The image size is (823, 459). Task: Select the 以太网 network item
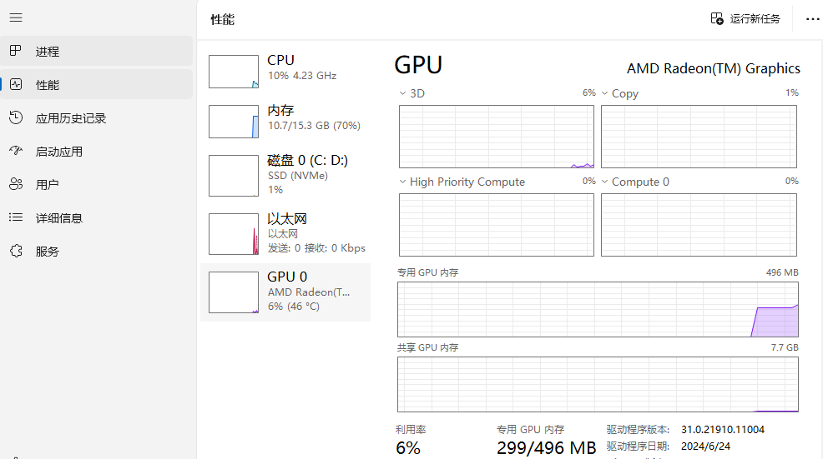point(285,234)
